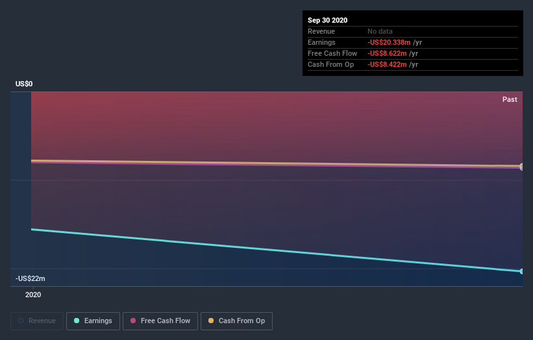This screenshot has width=533, height=340.
Task: Click the -US$8.622m Free Cash Flow value
Action: (x=387, y=53)
